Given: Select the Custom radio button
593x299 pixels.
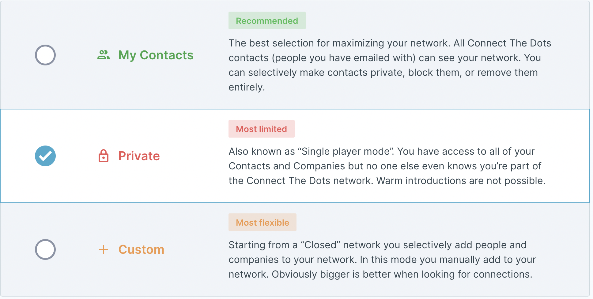Looking at the screenshot, I should tap(45, 249).
